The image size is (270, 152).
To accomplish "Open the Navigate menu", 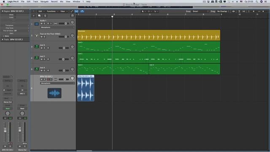I will coord(44,2).
